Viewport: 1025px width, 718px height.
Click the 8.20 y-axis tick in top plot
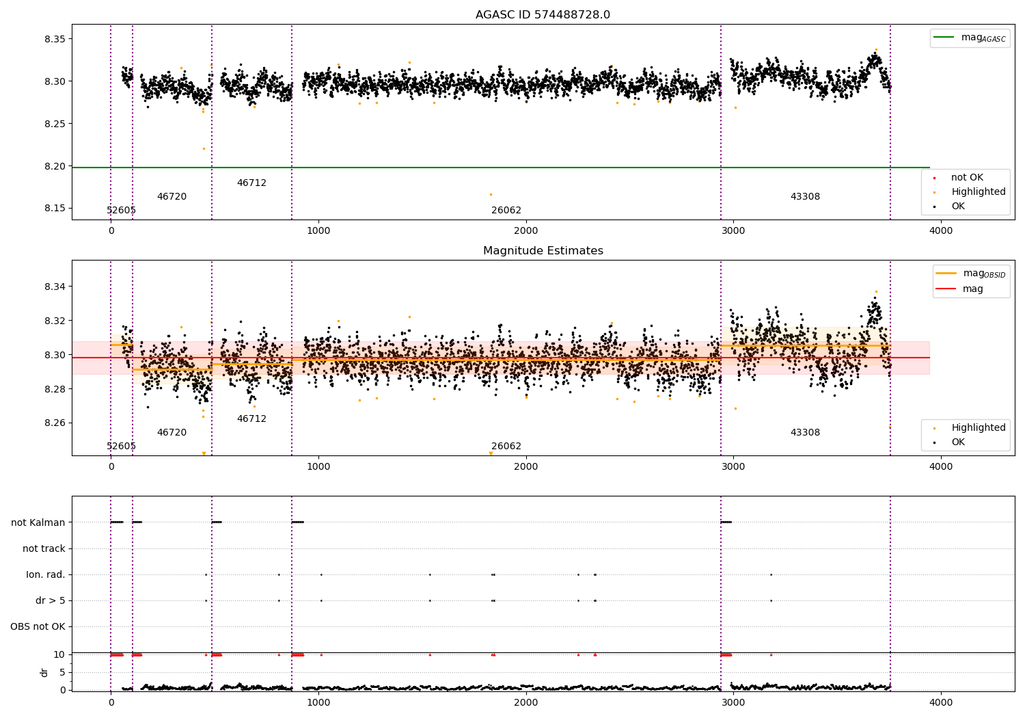[55, 166]
